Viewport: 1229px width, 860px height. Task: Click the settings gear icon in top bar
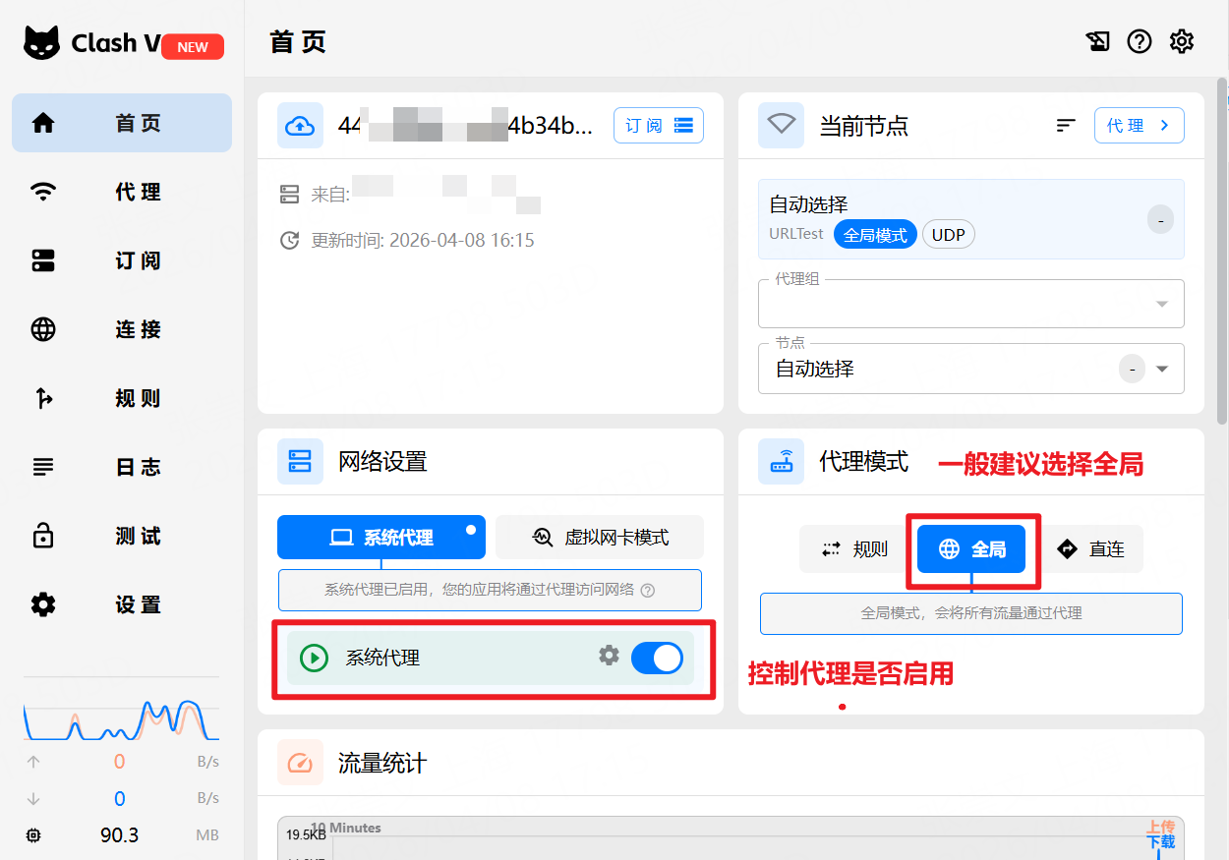point(1181,41)
